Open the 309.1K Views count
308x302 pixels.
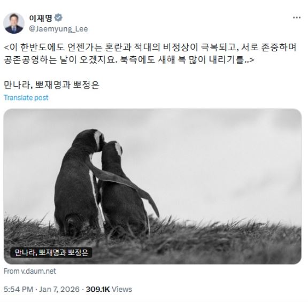tap(109, 289)
